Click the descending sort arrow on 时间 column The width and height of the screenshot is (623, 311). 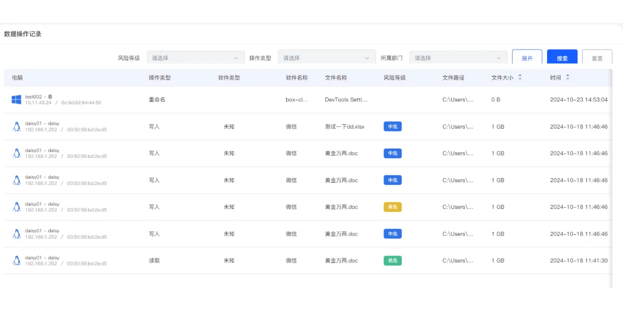(568, 79)
